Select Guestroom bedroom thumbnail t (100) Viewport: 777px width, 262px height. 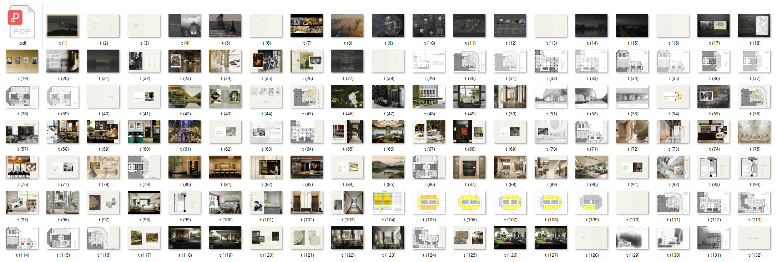tap(225, 203)
